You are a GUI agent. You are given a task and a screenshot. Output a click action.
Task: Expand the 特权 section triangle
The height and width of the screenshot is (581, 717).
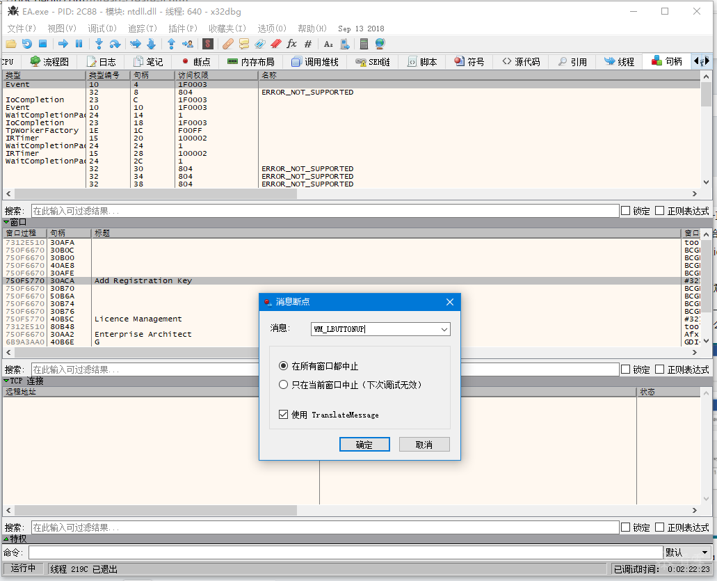pos(6,539)
